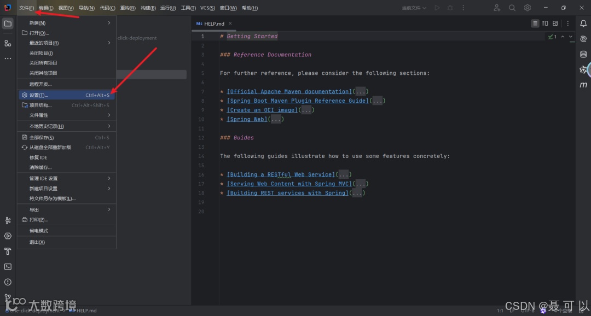
Task: Click Serving Web Content with Spring MVC link
Action: [289, 184]
